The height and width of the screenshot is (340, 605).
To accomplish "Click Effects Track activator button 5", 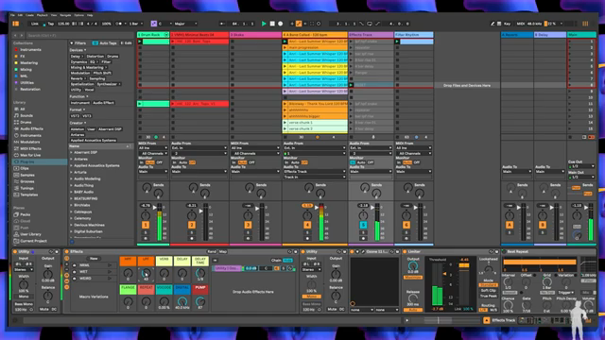I will coord(363,225).
